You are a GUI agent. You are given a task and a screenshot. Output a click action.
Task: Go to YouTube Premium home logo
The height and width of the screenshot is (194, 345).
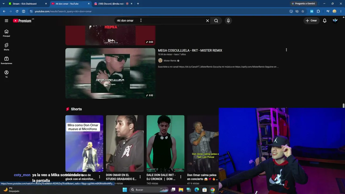click(x=22, y=21)
